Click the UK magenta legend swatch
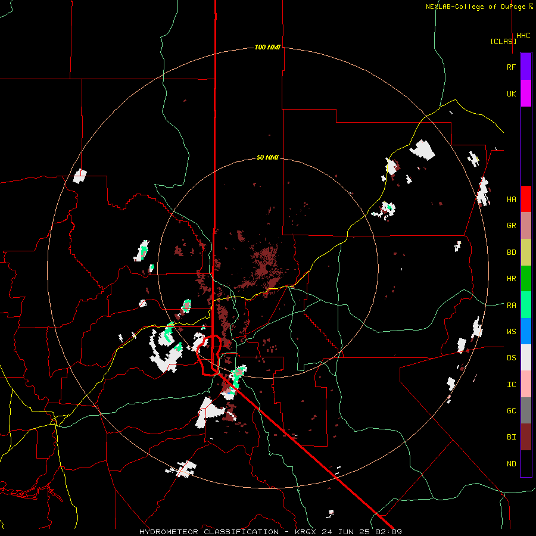The height and width of the screenshot is (536, 536). point(526,94)
